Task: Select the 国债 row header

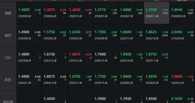Action: pyautogui.click(x=8, y=13)
